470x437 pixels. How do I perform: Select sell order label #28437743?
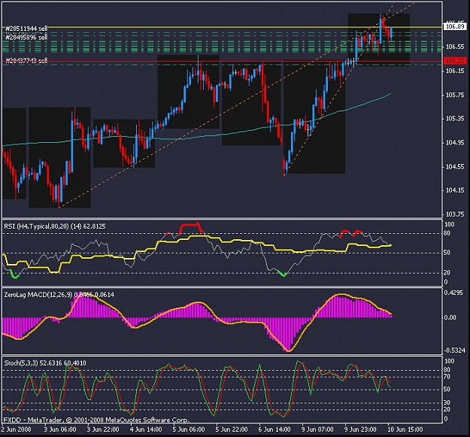(26, 60)
